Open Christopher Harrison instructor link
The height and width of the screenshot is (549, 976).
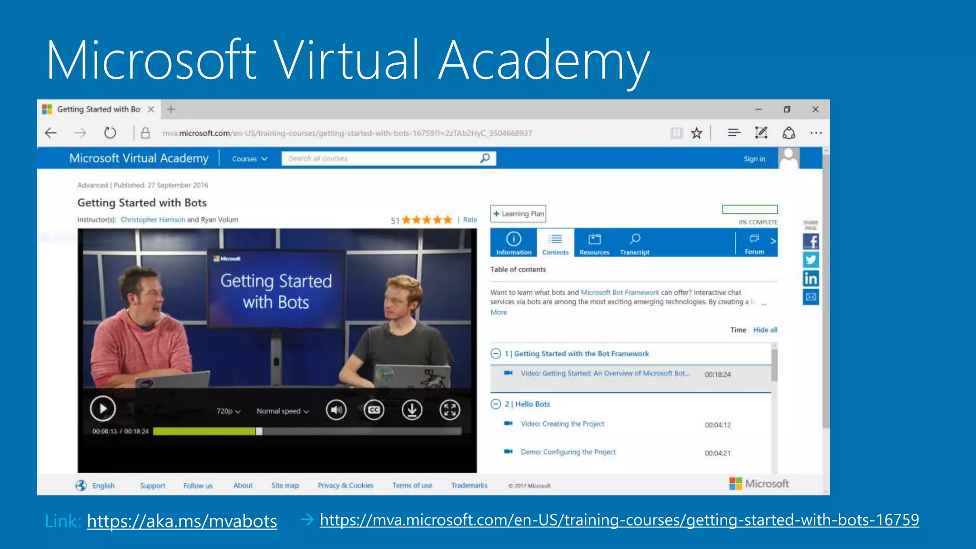[x=152, y=220]
